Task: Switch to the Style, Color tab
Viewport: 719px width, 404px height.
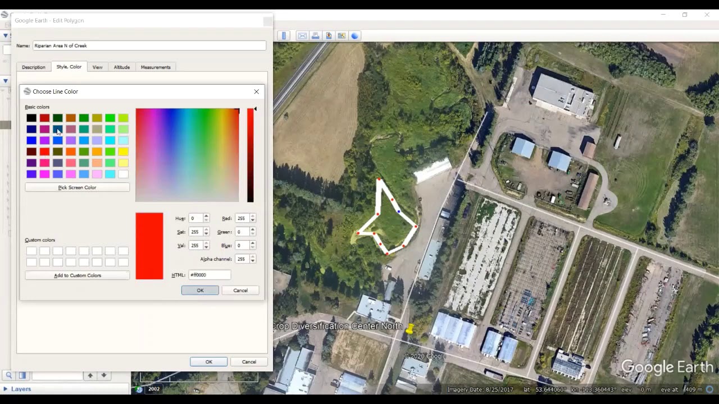Action: [69, 67]
